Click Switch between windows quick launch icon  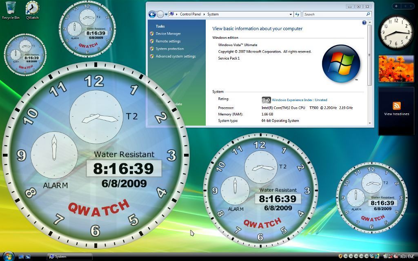(x=28, y=257)
